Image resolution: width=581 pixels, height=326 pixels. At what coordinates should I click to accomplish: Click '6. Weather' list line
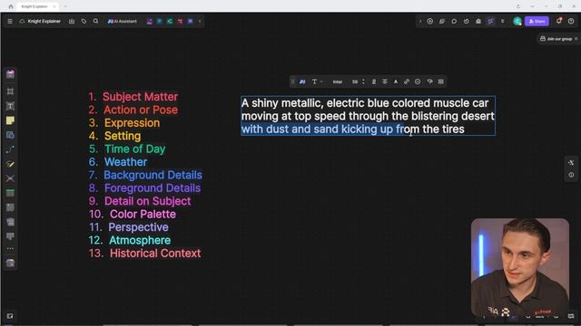(x=118, y=162)
